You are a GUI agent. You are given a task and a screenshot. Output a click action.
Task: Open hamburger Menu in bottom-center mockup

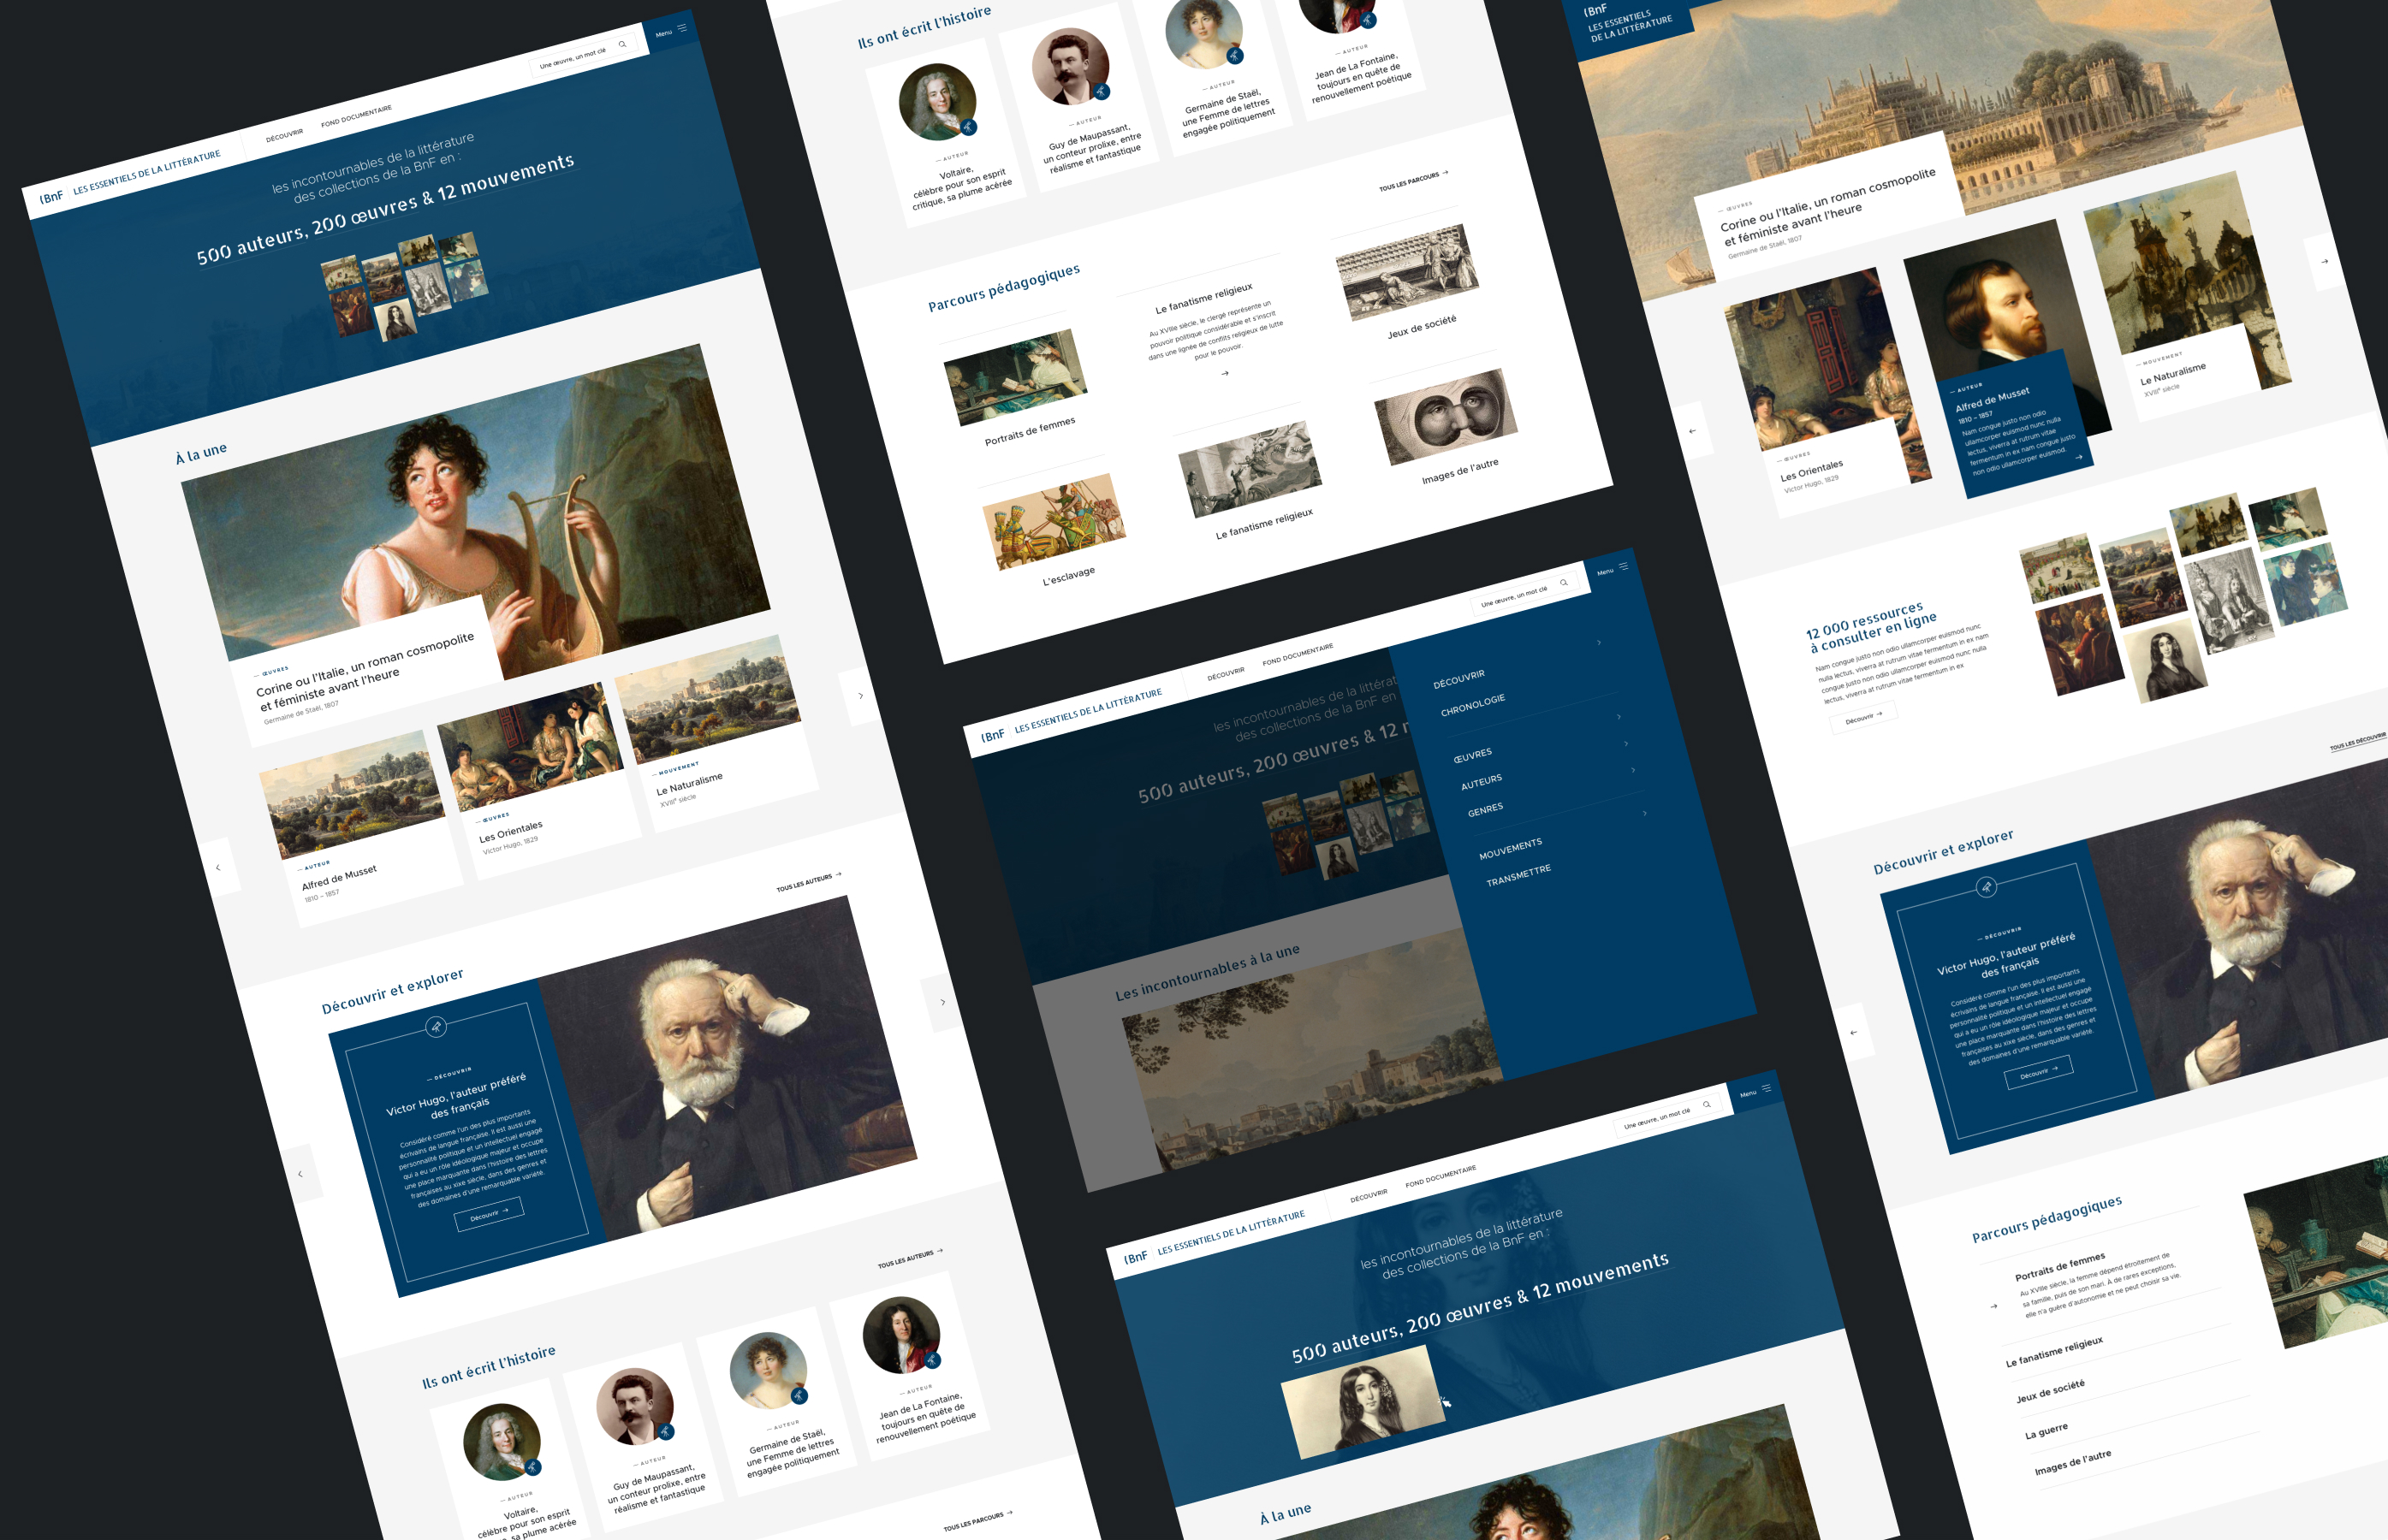pos(1767,1088)
